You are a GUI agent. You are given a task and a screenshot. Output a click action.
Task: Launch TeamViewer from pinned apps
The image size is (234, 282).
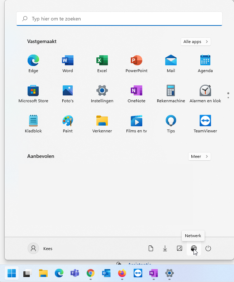coord(205,124)
